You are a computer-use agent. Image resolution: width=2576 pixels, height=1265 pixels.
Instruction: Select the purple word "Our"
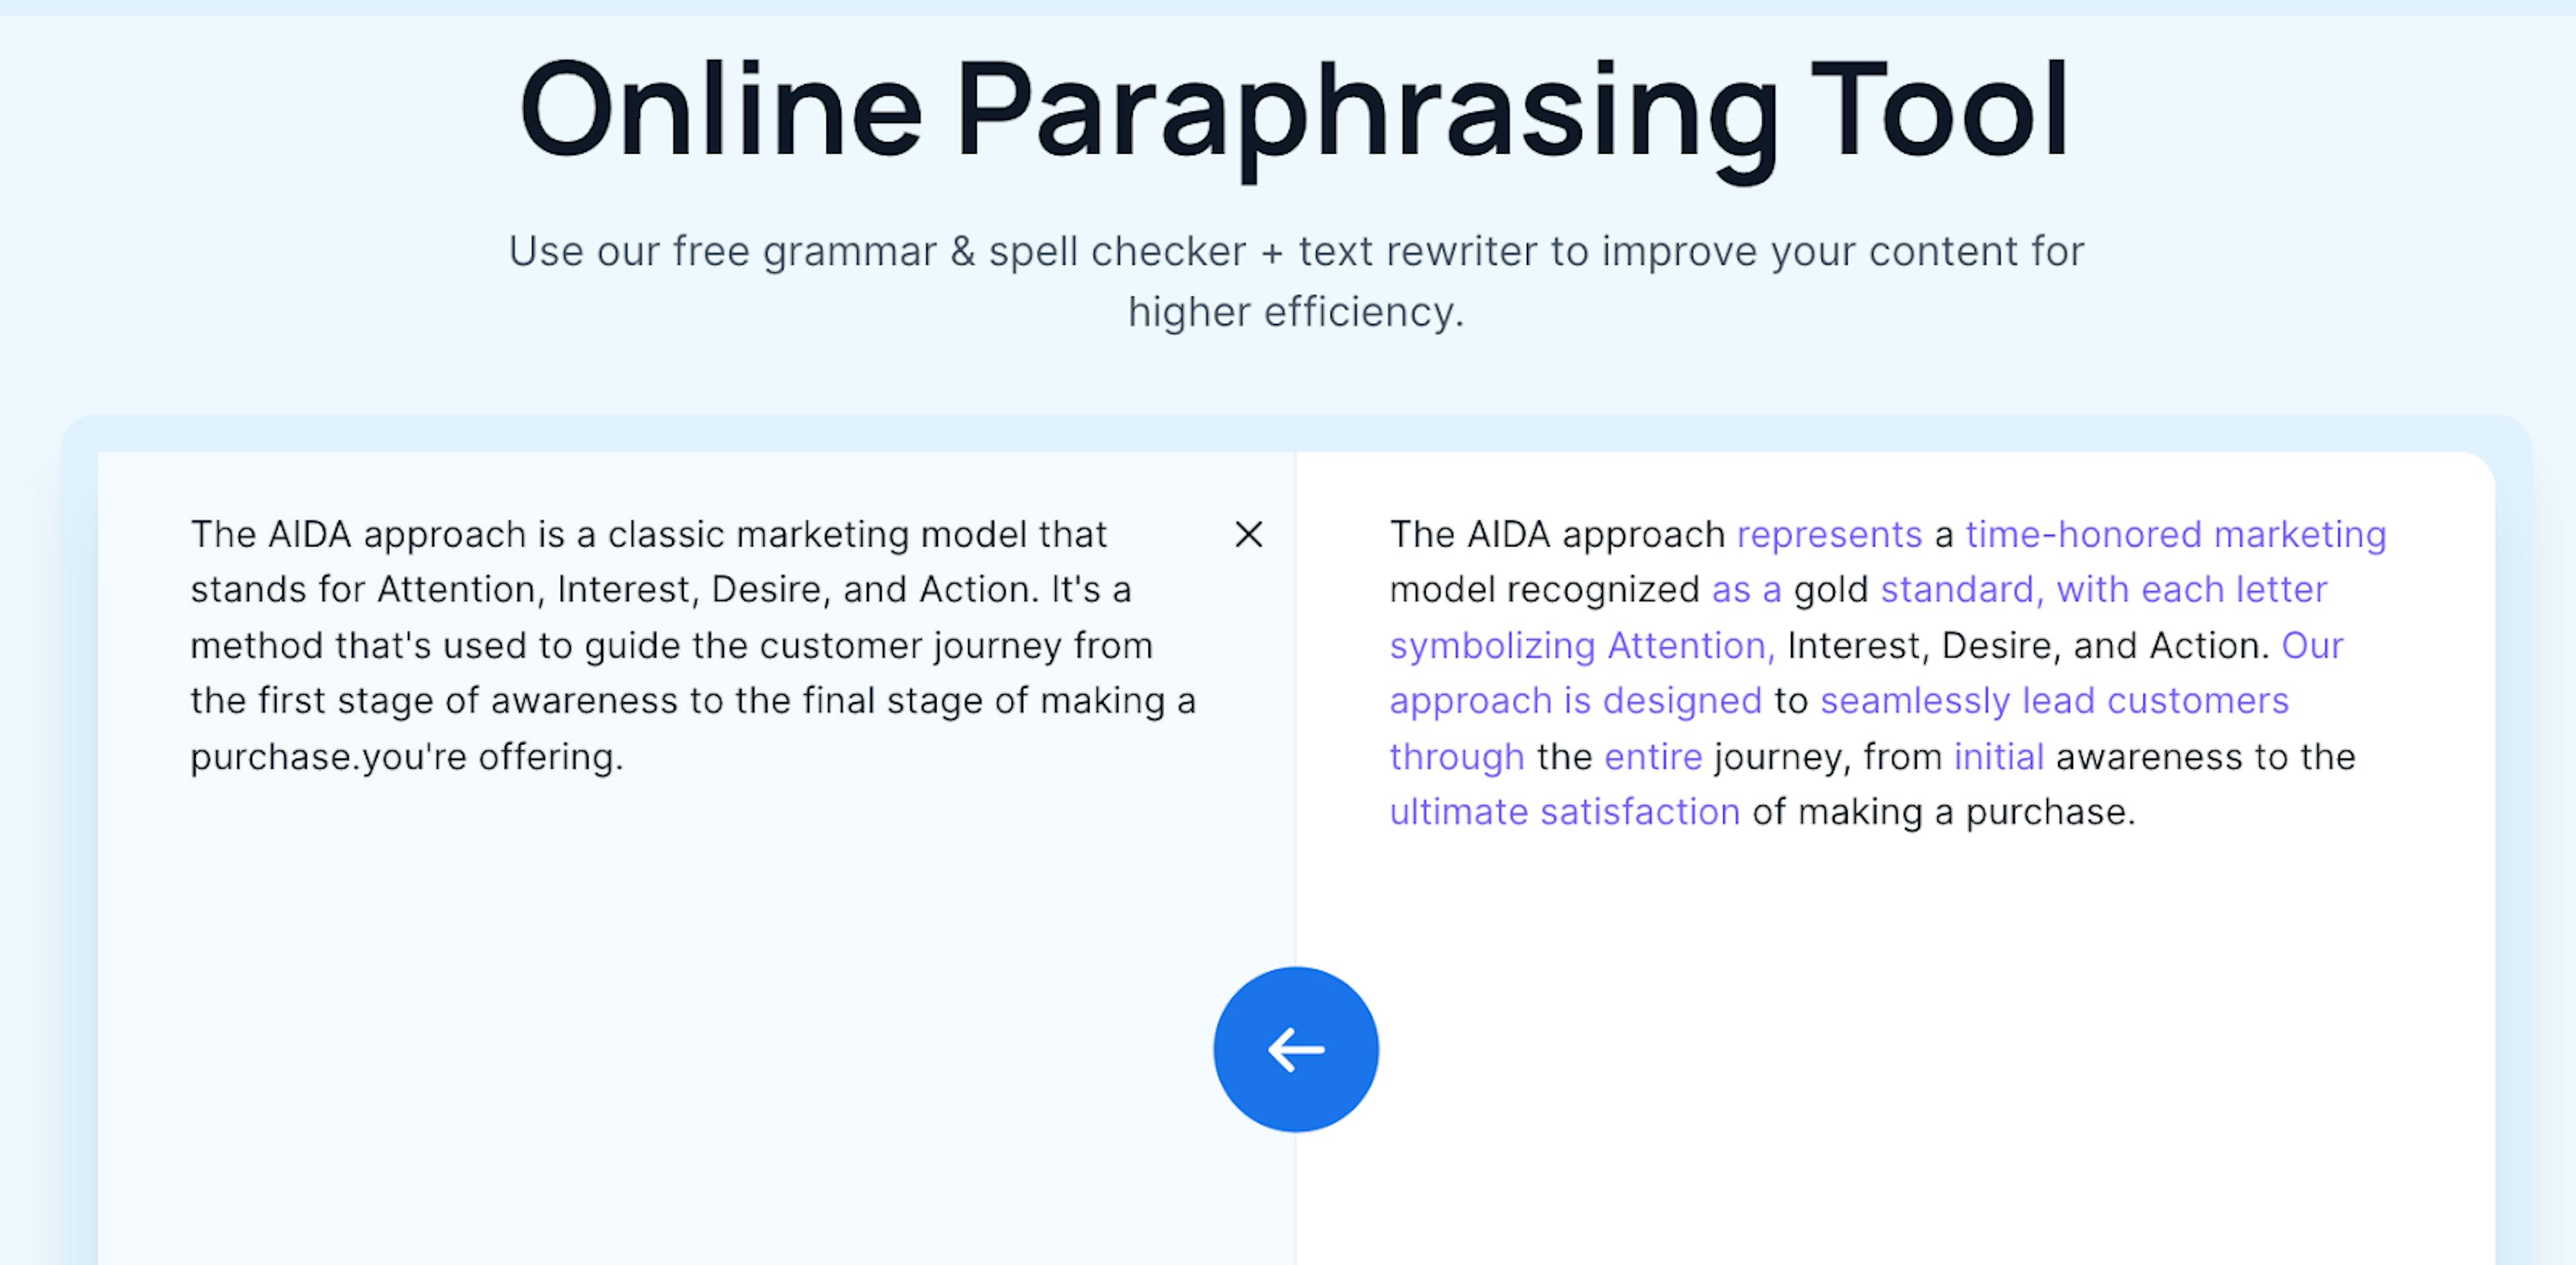coord(2312,645)
